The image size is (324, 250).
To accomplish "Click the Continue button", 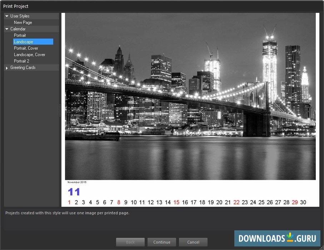I will [x=162, y=242].
